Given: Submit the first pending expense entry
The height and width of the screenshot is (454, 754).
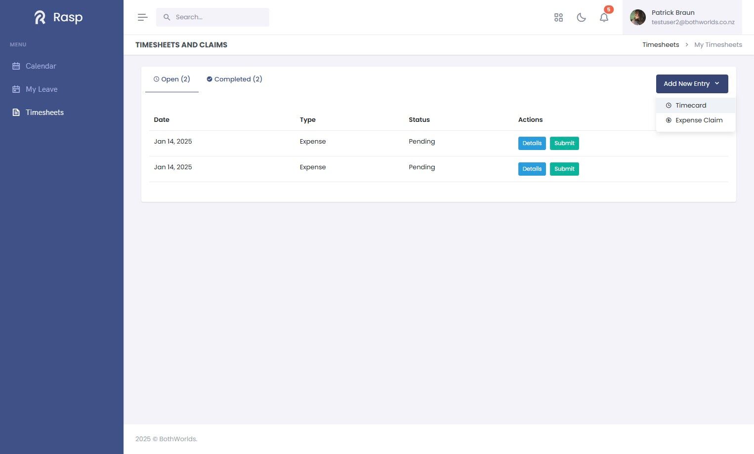Looking at the screenshot, I should [564, 143].
